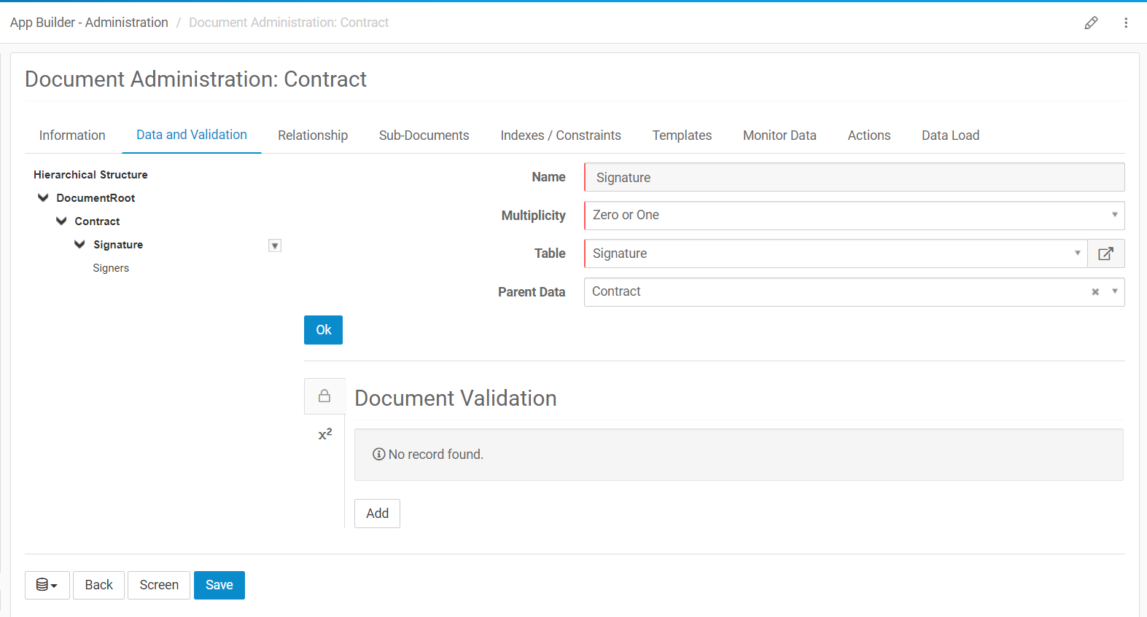Click Add under Document Validation
The width and height of the screenshot is (1147, 617).
click(377, 514)
